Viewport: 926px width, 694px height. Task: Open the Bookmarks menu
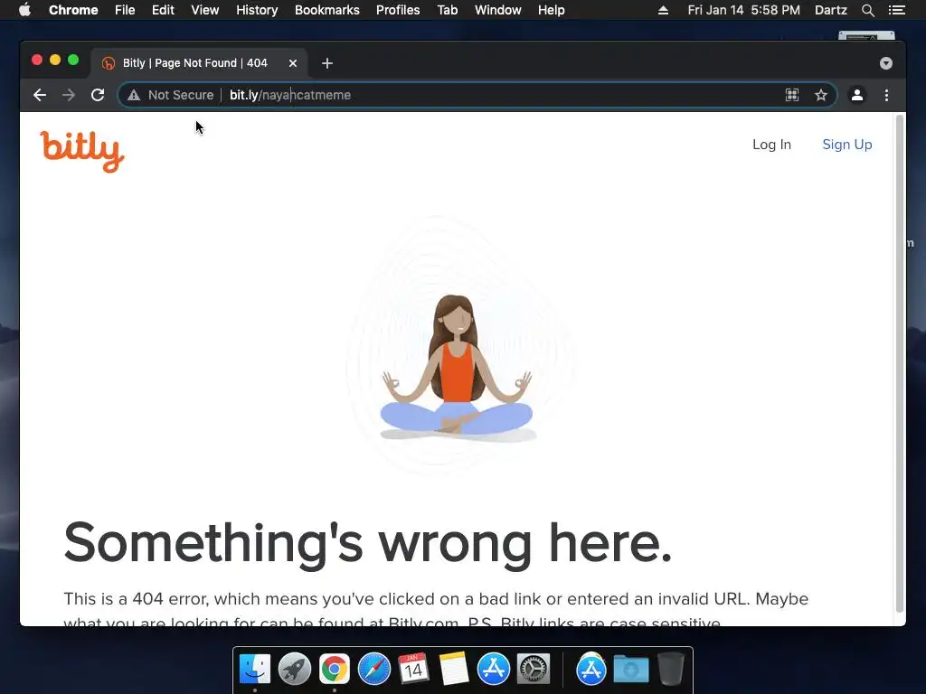click(327, 10)
